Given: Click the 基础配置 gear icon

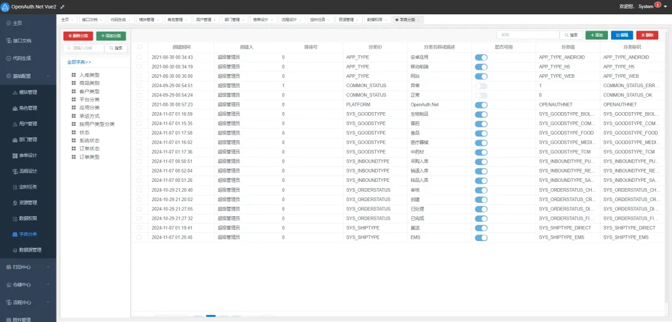Looking at the screenshot, I should (x=9, y=76).
